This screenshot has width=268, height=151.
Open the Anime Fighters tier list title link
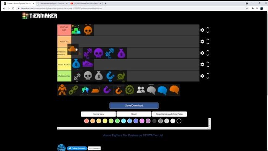click(133, 135)
